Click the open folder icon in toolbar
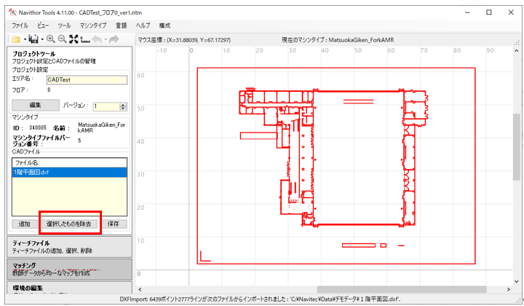The image size is (524, 306). (x=15, y=38)
